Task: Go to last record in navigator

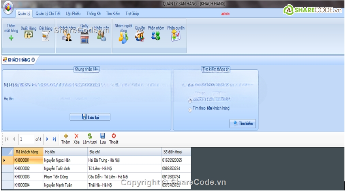Action: [x=54, y=139]
